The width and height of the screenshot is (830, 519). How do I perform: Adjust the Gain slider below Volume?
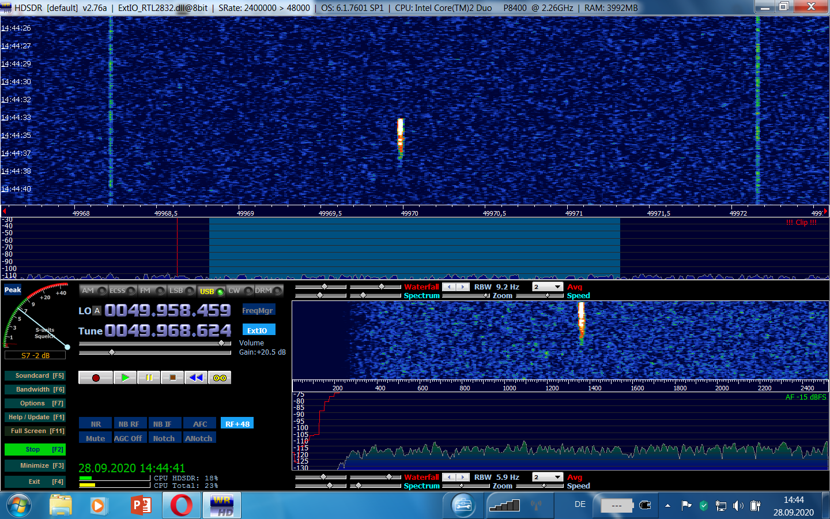point(155,352)
